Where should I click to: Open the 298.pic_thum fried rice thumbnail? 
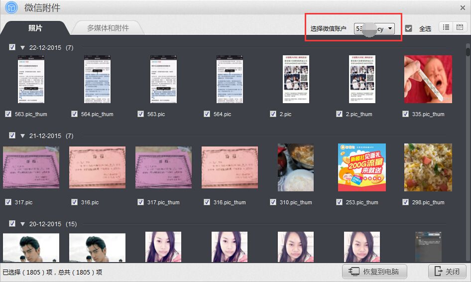[428, 167]
